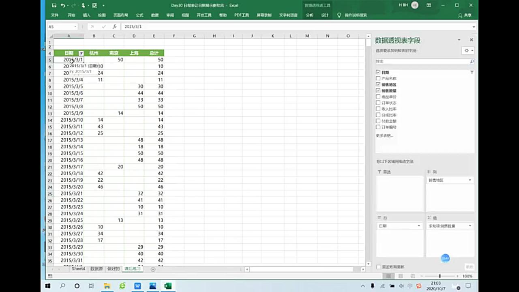519x292 pixels.
Task: Open the 设计 (Design) ribbon tab
Action: pos(325,15)
